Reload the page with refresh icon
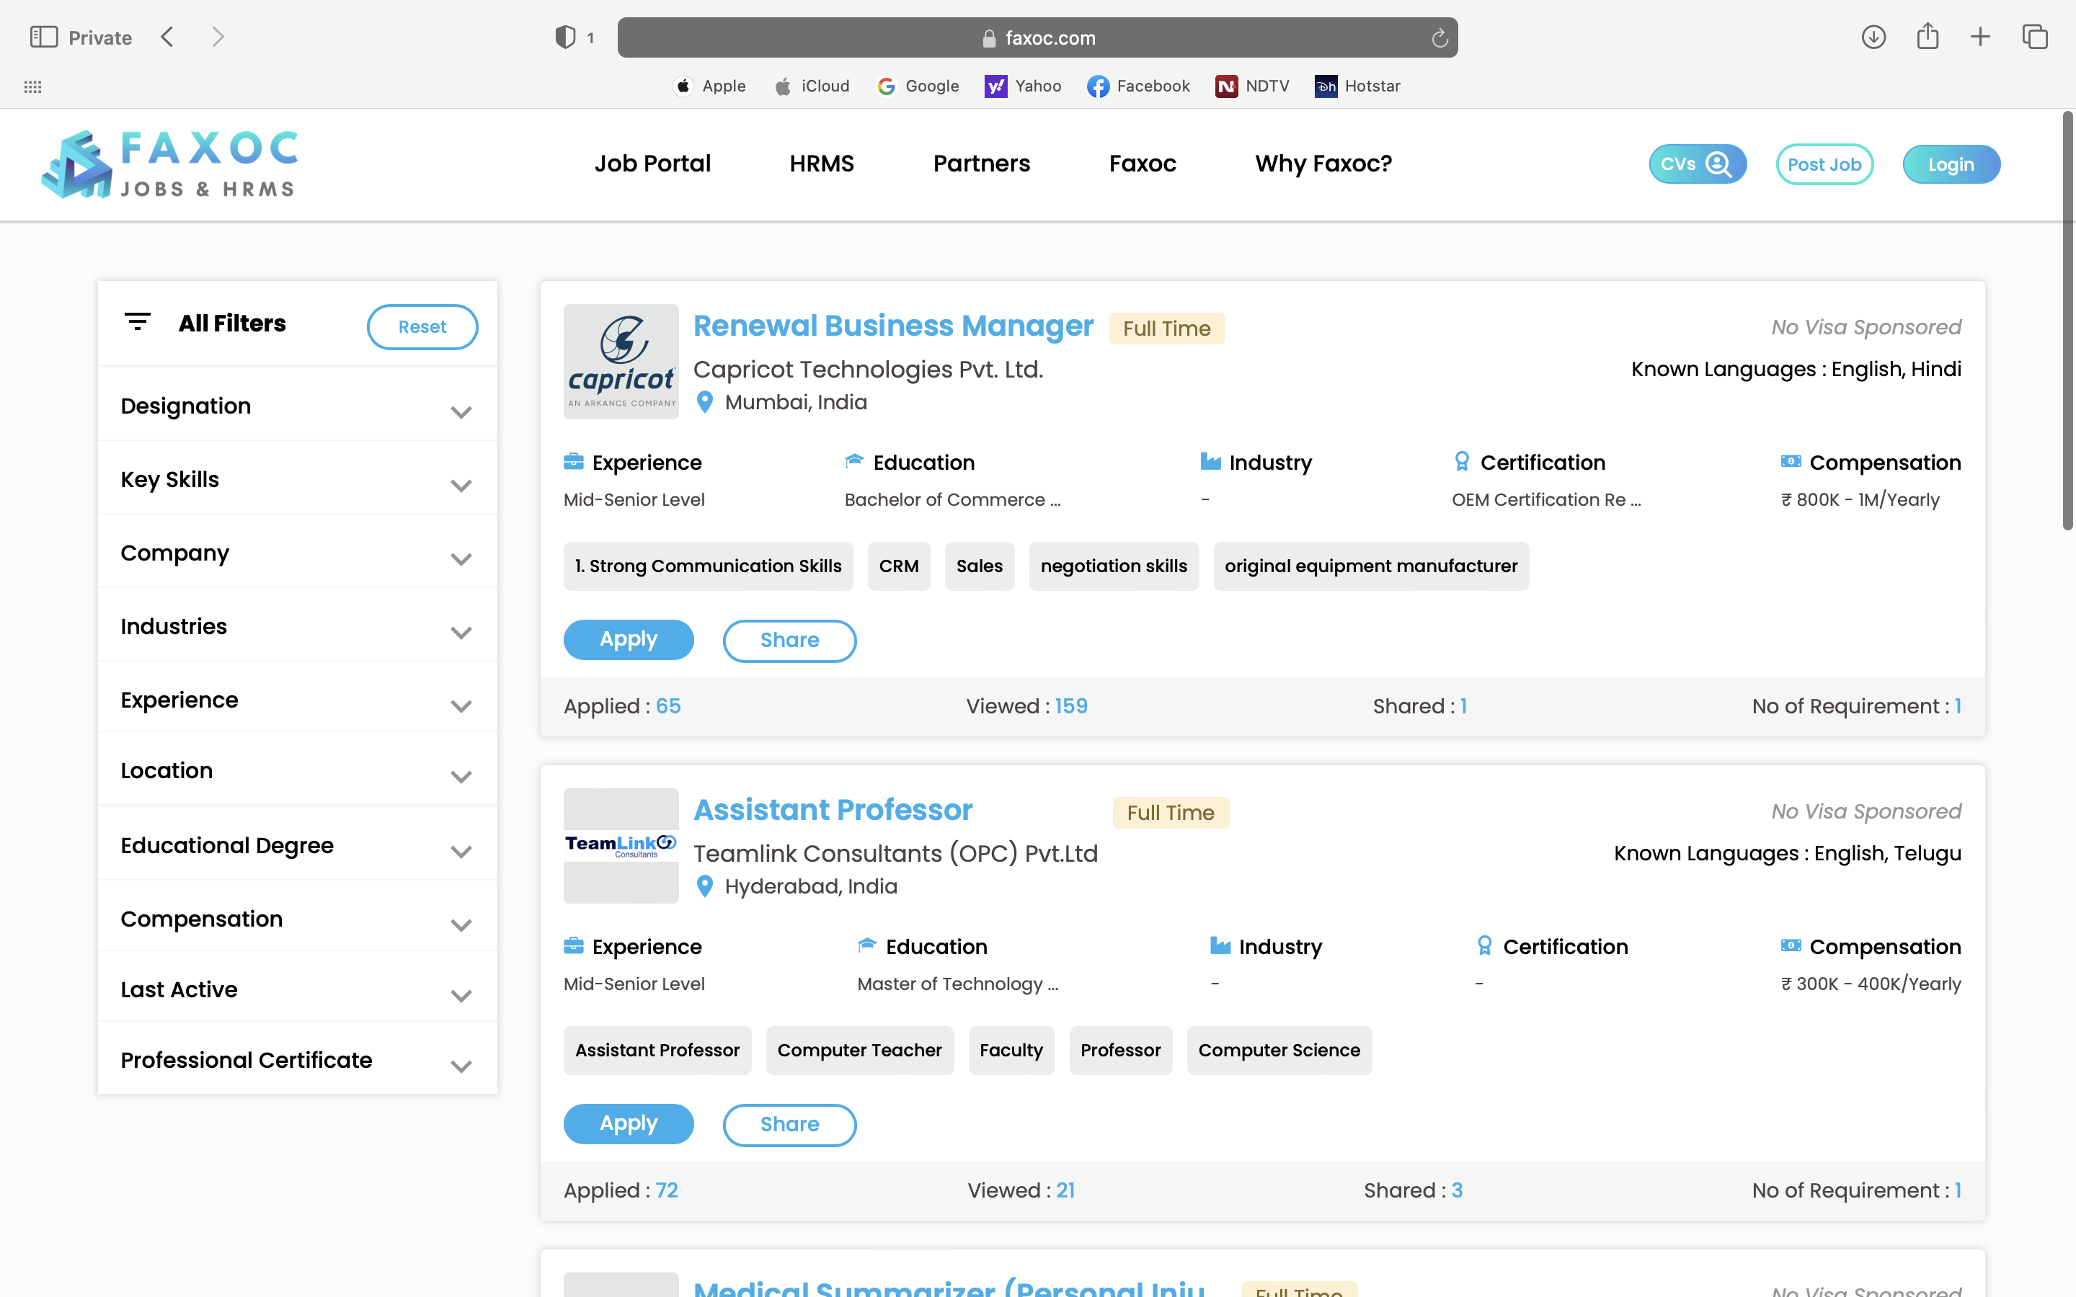Viewport: 2076px width, 1297px height. [1440, 37]
